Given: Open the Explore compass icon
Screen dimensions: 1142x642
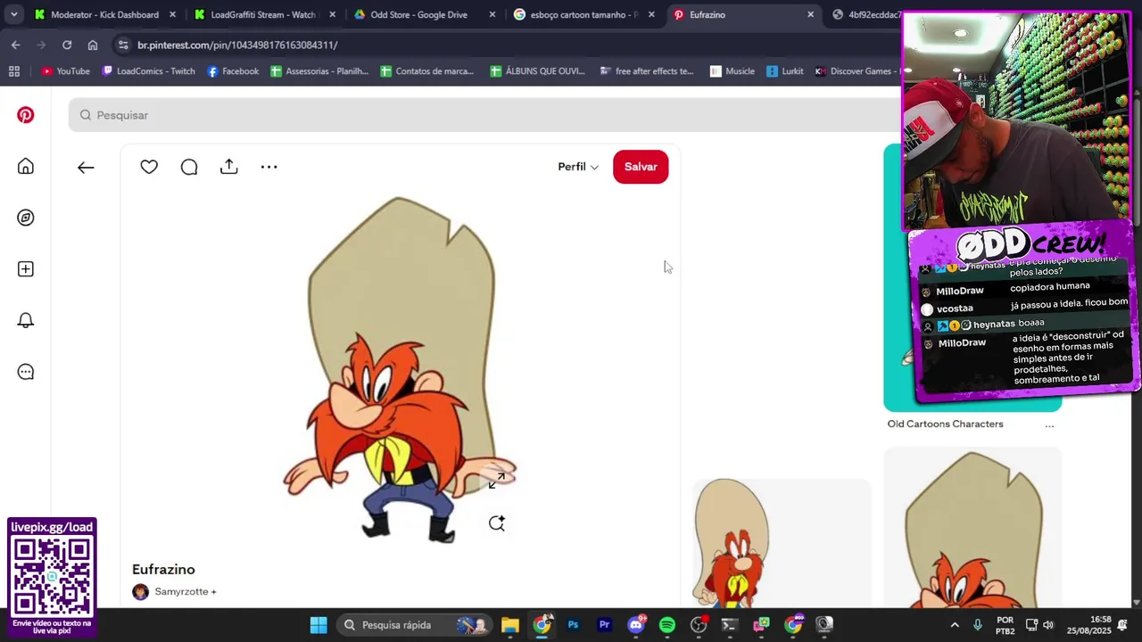Looking at the screenshot, I should tap(26, 218).
